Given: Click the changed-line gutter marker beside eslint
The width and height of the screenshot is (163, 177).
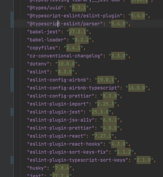Looking at the screenshot, I should point(12,80).
